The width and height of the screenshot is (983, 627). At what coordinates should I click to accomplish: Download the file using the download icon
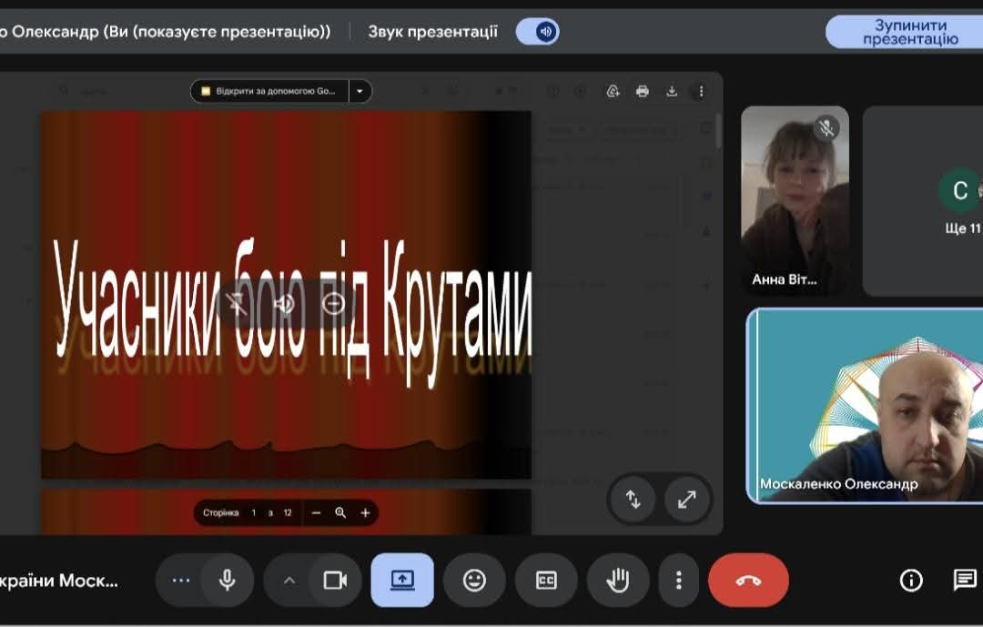pos(672,91)
